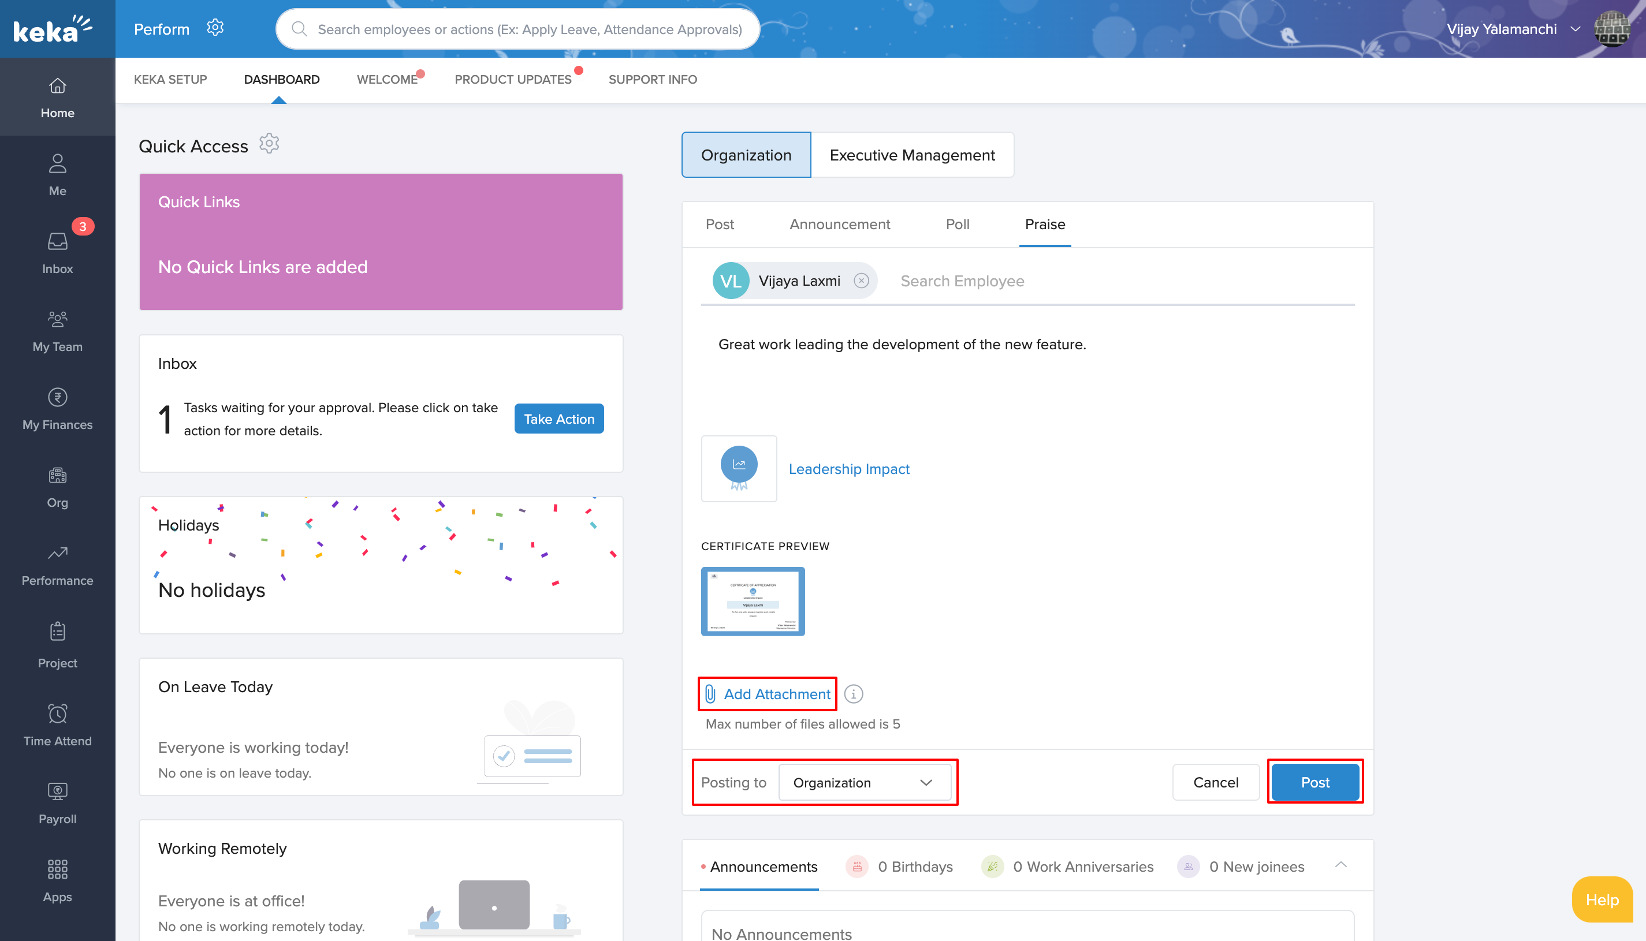Switch feed to Executive Management
This screenshot has height=941, width=1646.
tap(911, 155)
